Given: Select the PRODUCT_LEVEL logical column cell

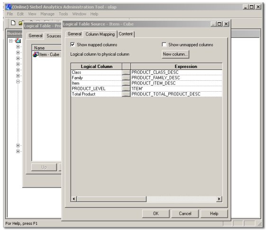Looking at the screenshot, I should tap(96, 88).
